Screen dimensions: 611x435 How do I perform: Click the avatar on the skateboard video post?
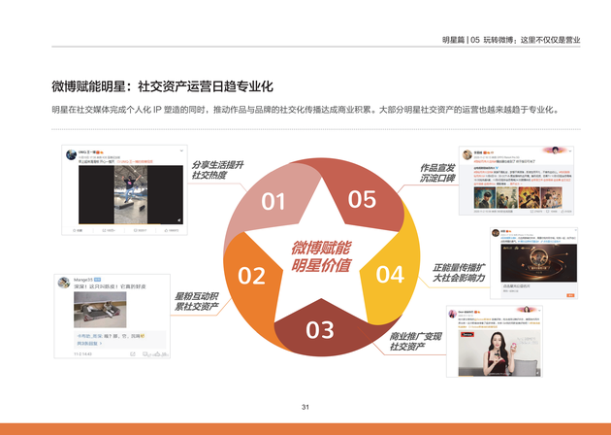(72, 155)
